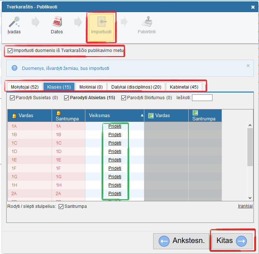Viewport: 259px width, 254px height.
Task: Click the bell icon in first Vardas header
Action: (14, 116)
